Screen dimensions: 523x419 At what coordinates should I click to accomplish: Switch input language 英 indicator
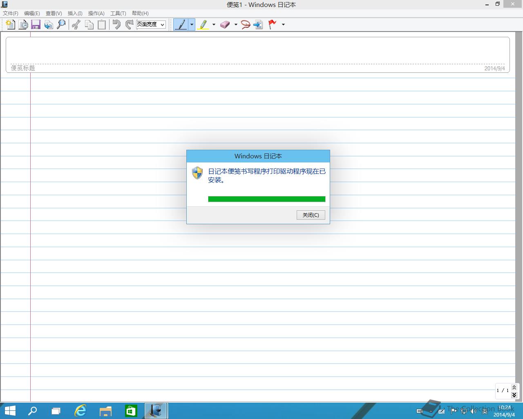click(485, 411)
